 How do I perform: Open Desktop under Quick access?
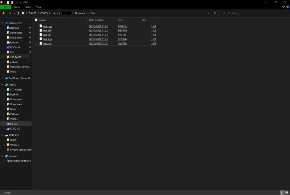[15, 28]
